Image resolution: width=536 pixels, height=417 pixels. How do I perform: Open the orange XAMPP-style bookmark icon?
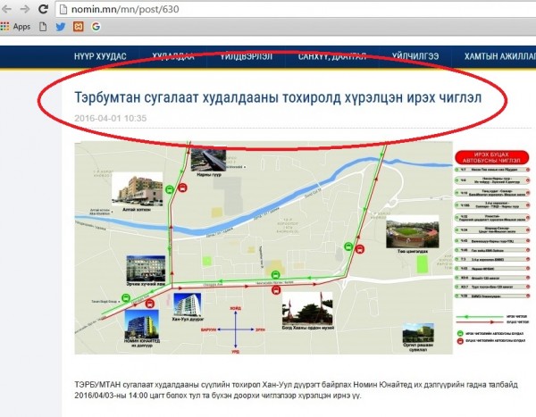tap(79, 27)
